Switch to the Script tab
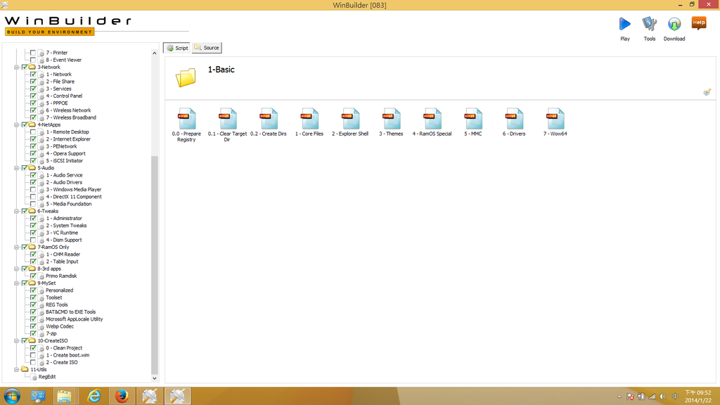This screenshot has width=720, height=405. pos(177,48)
